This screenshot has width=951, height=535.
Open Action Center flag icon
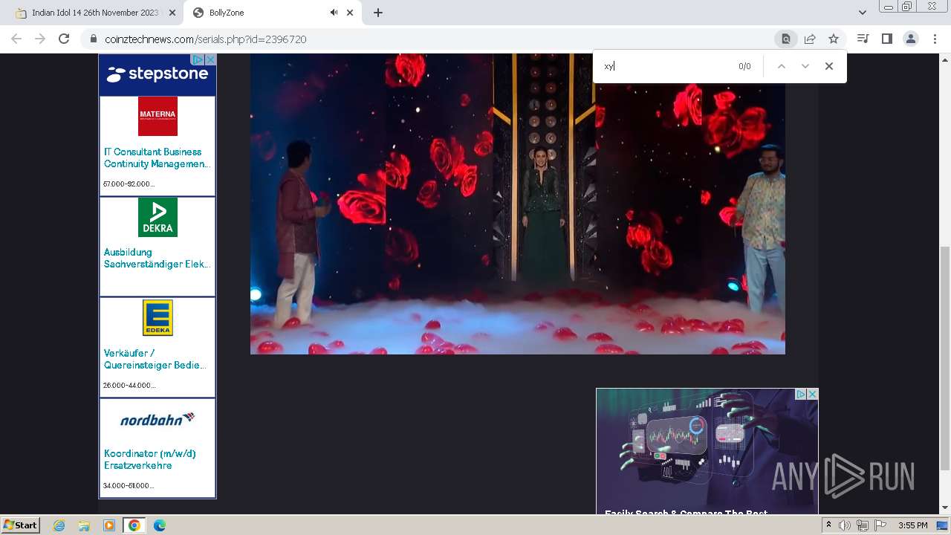tap(880, 525)
